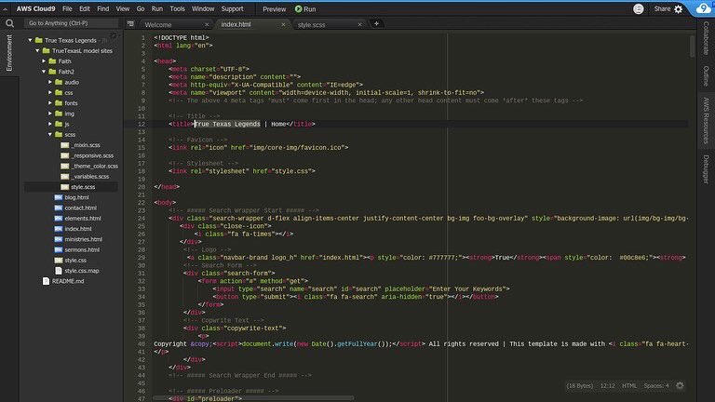This screenshot has width=715, height=402.
Task: Open the Collaborate side panel
Action: (706, 39)
